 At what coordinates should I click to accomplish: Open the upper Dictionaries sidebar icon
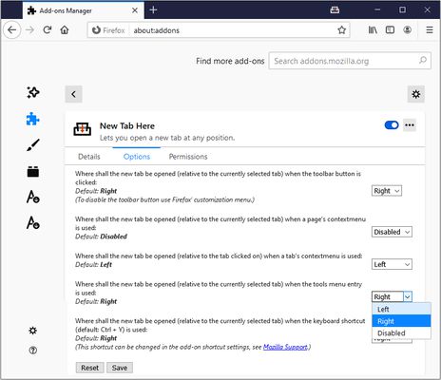[33, 197]
